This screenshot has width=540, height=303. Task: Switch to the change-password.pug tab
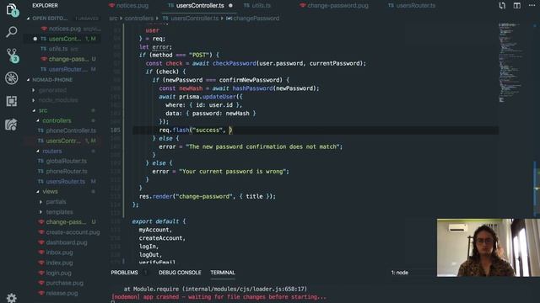[x=334, y=6]
